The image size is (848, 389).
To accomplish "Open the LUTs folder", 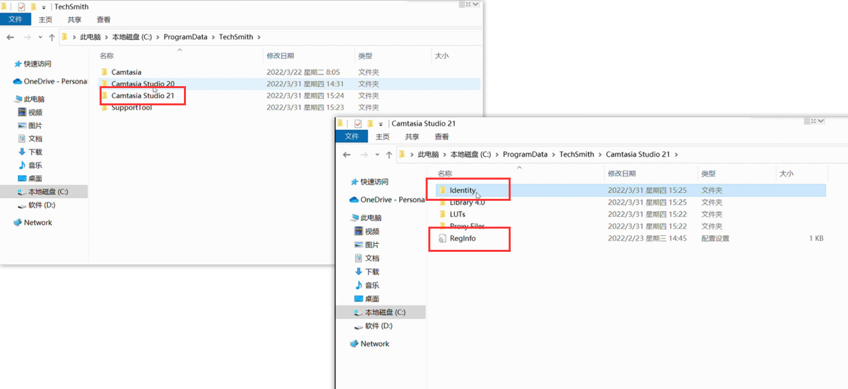I will [457, 214].
